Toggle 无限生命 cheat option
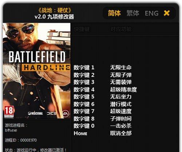Image resolution: width=182 pixels, height=152 pixels. point(121,67)
